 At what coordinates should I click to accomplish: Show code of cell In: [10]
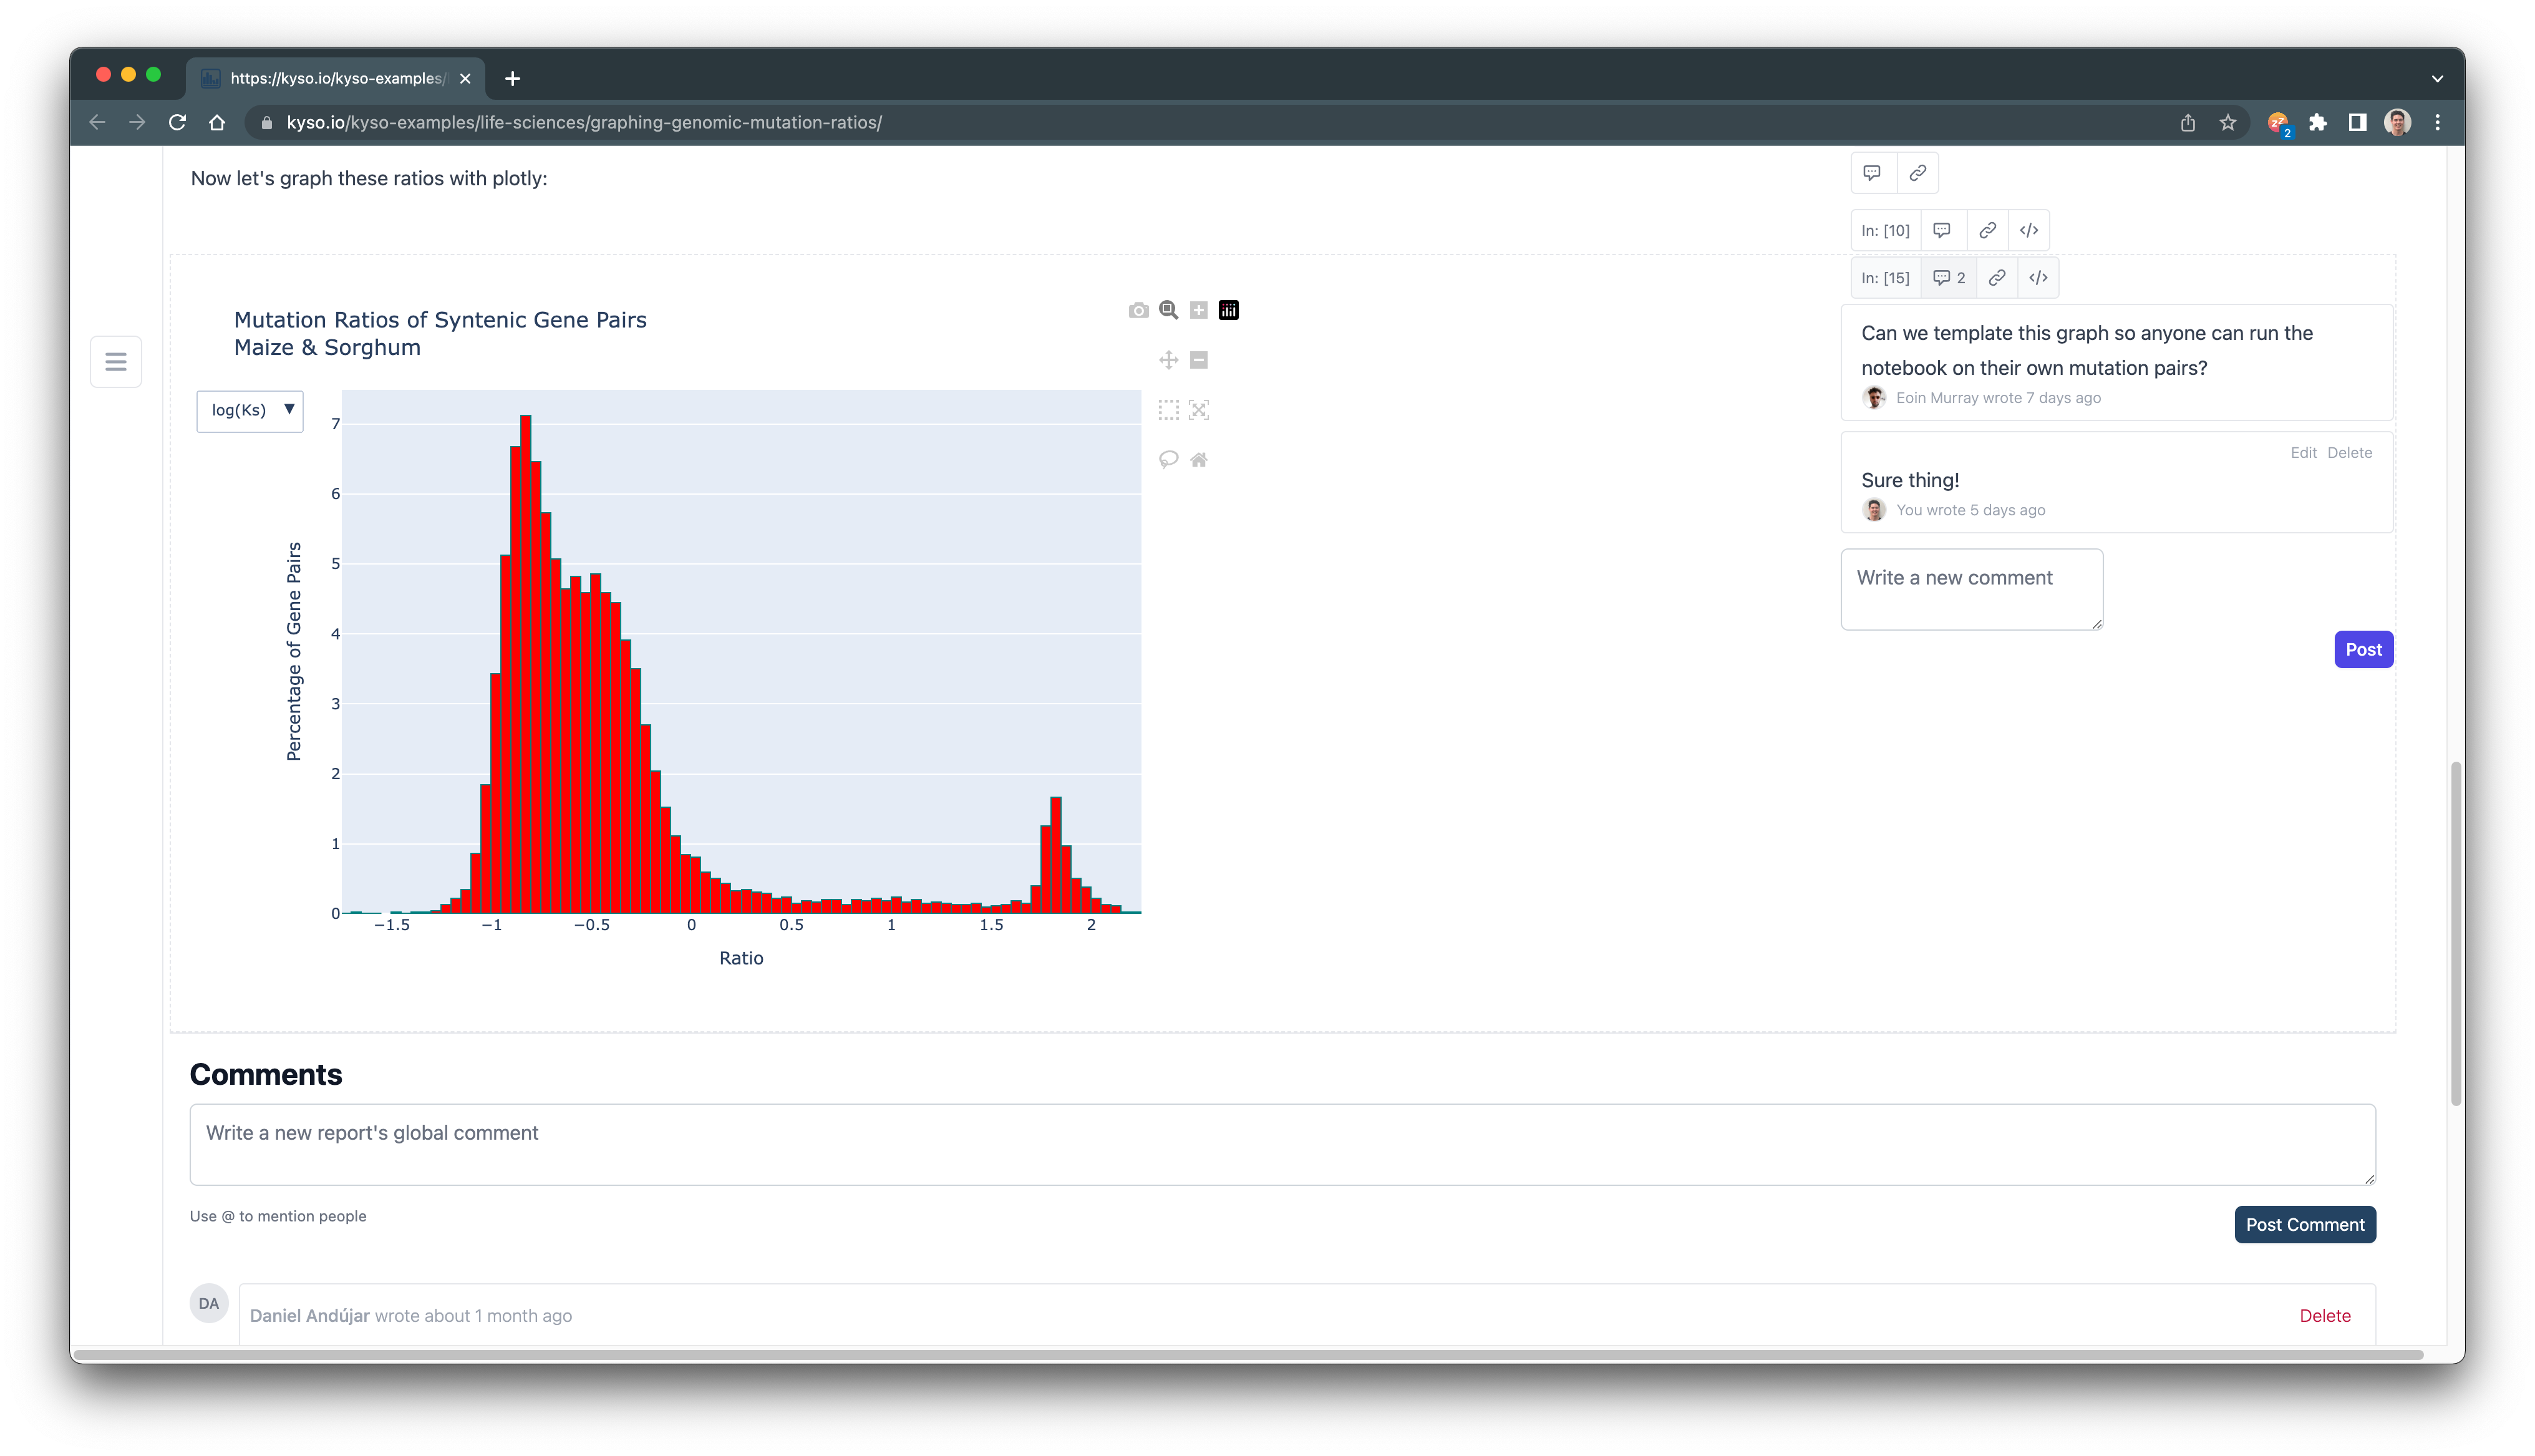coord(2029,230)
